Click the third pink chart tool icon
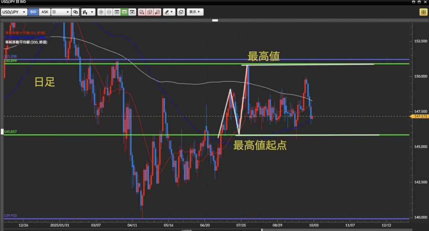Screen dimensions: 429x231 158,12
